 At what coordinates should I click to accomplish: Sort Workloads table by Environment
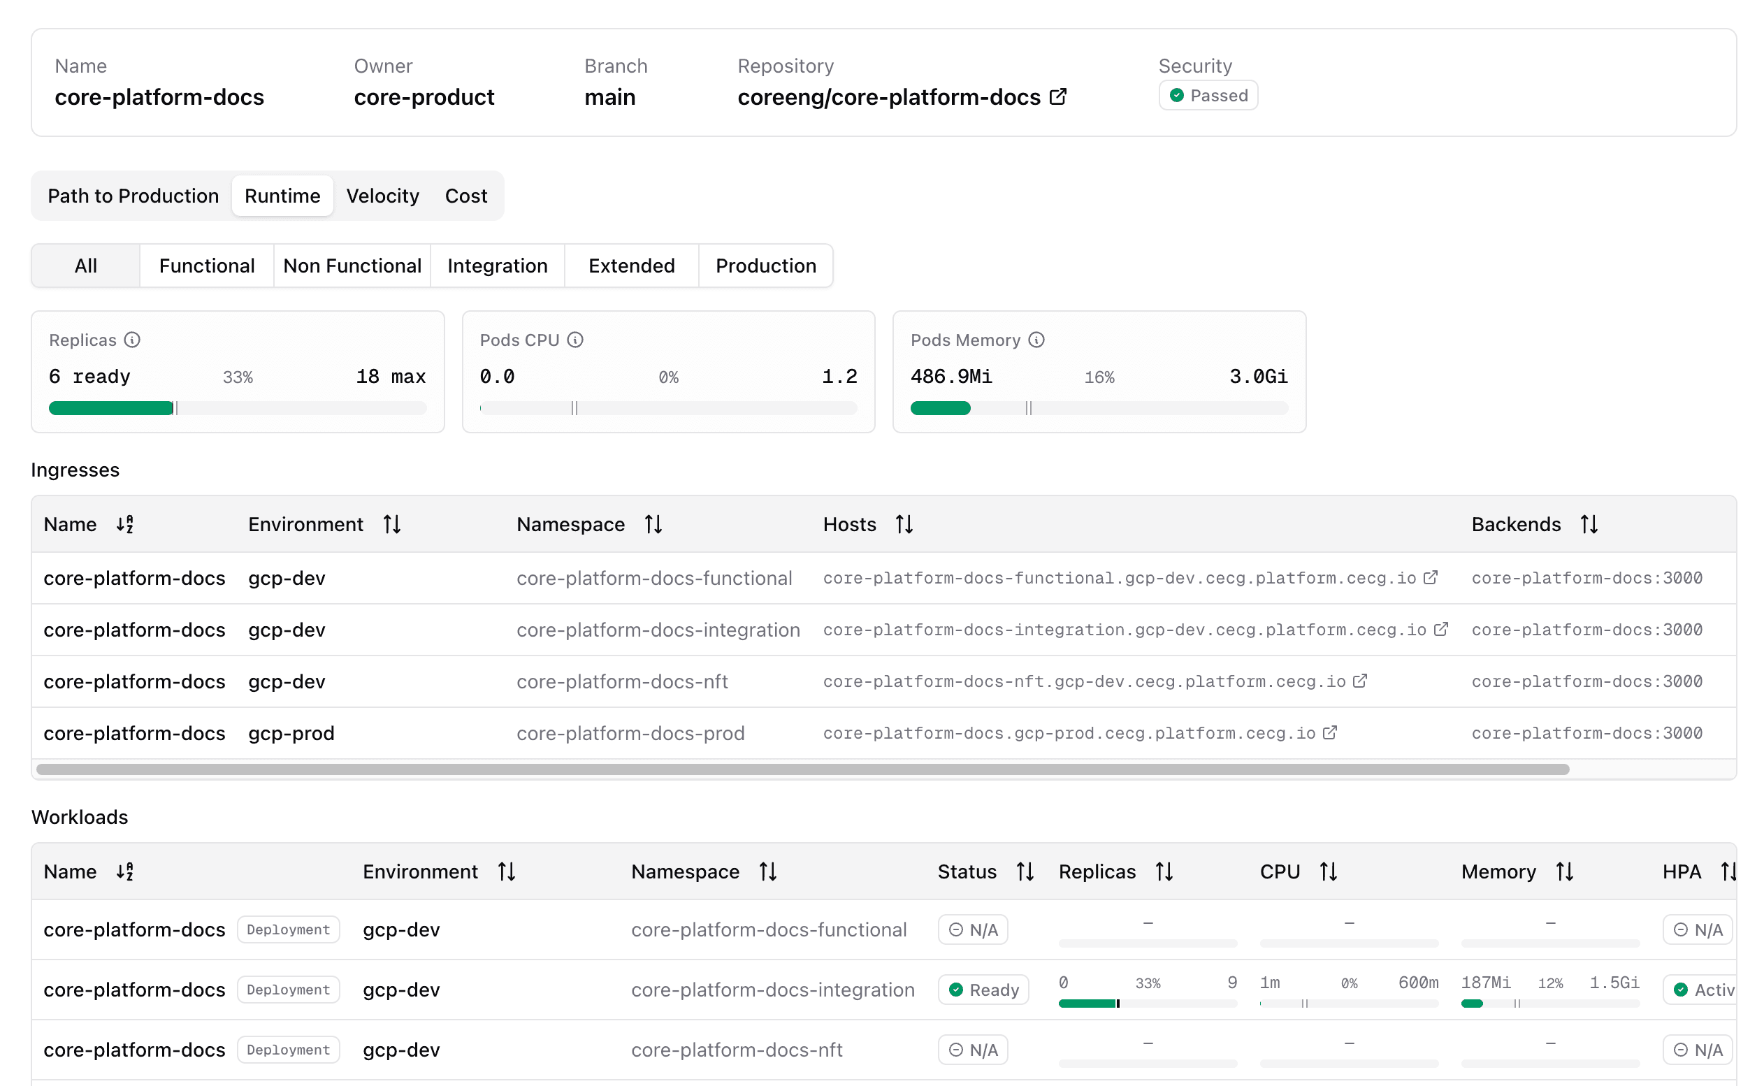point(507,871)
